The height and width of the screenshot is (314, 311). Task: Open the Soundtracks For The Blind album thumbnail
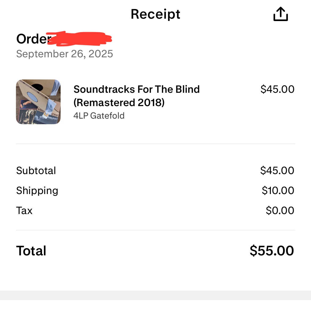coord(38,102)
